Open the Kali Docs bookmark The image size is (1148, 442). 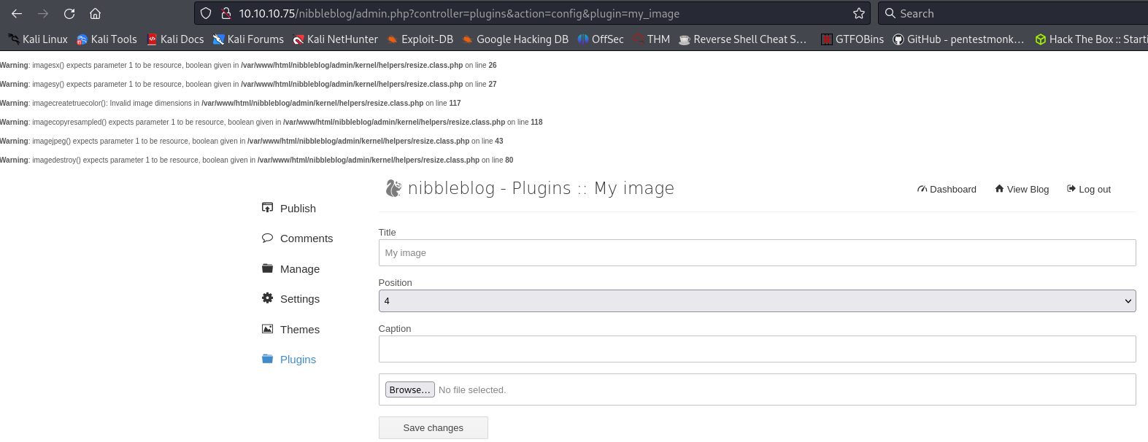click(175, 39)
